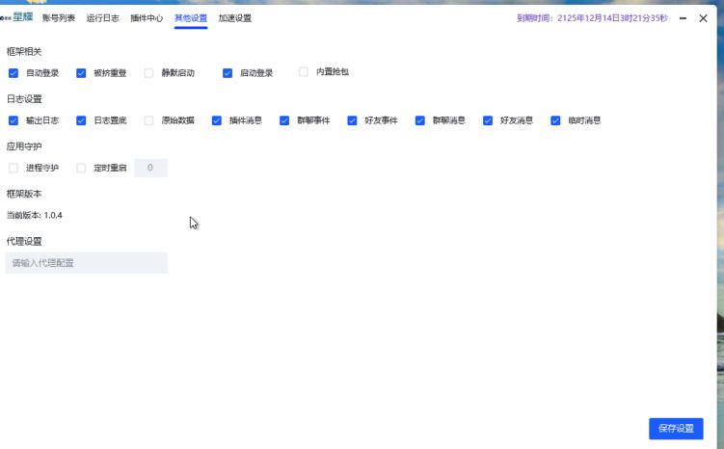724x449 pixels.
Task: Click the 星耀 app logo
Action: (20, 17)
